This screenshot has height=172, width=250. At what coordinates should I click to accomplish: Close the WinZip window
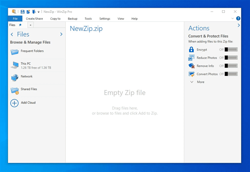[235, 12]
